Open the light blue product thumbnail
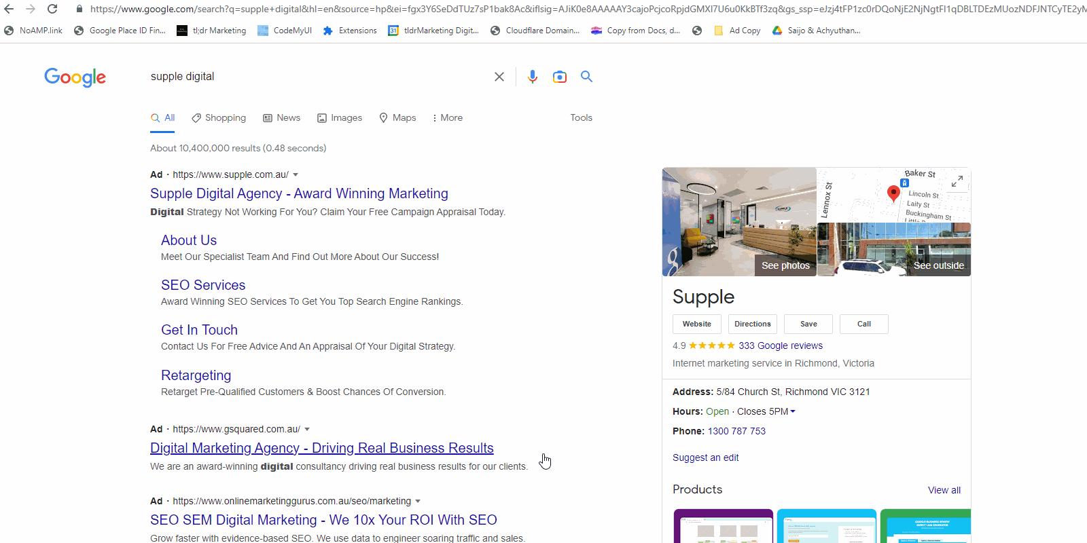 pyautogui.click(x=826, y=526)
